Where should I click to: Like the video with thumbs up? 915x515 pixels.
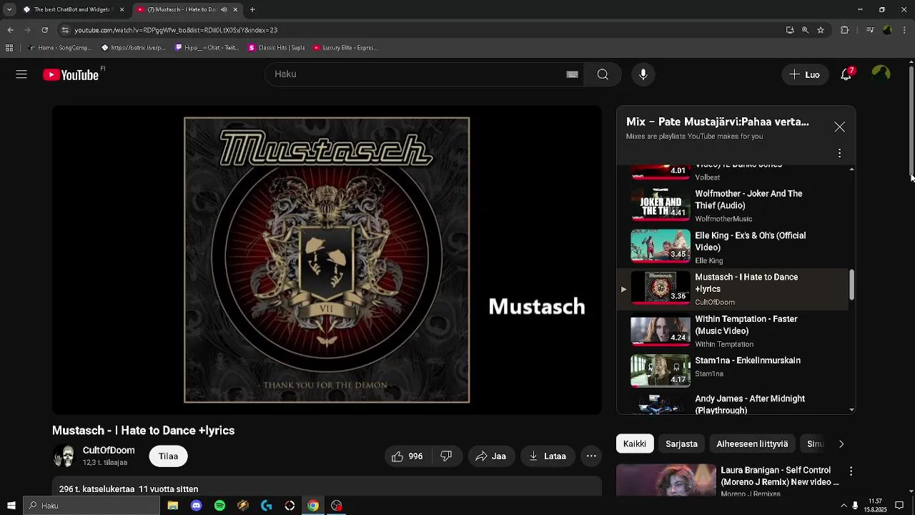click(x=407, y=456)
